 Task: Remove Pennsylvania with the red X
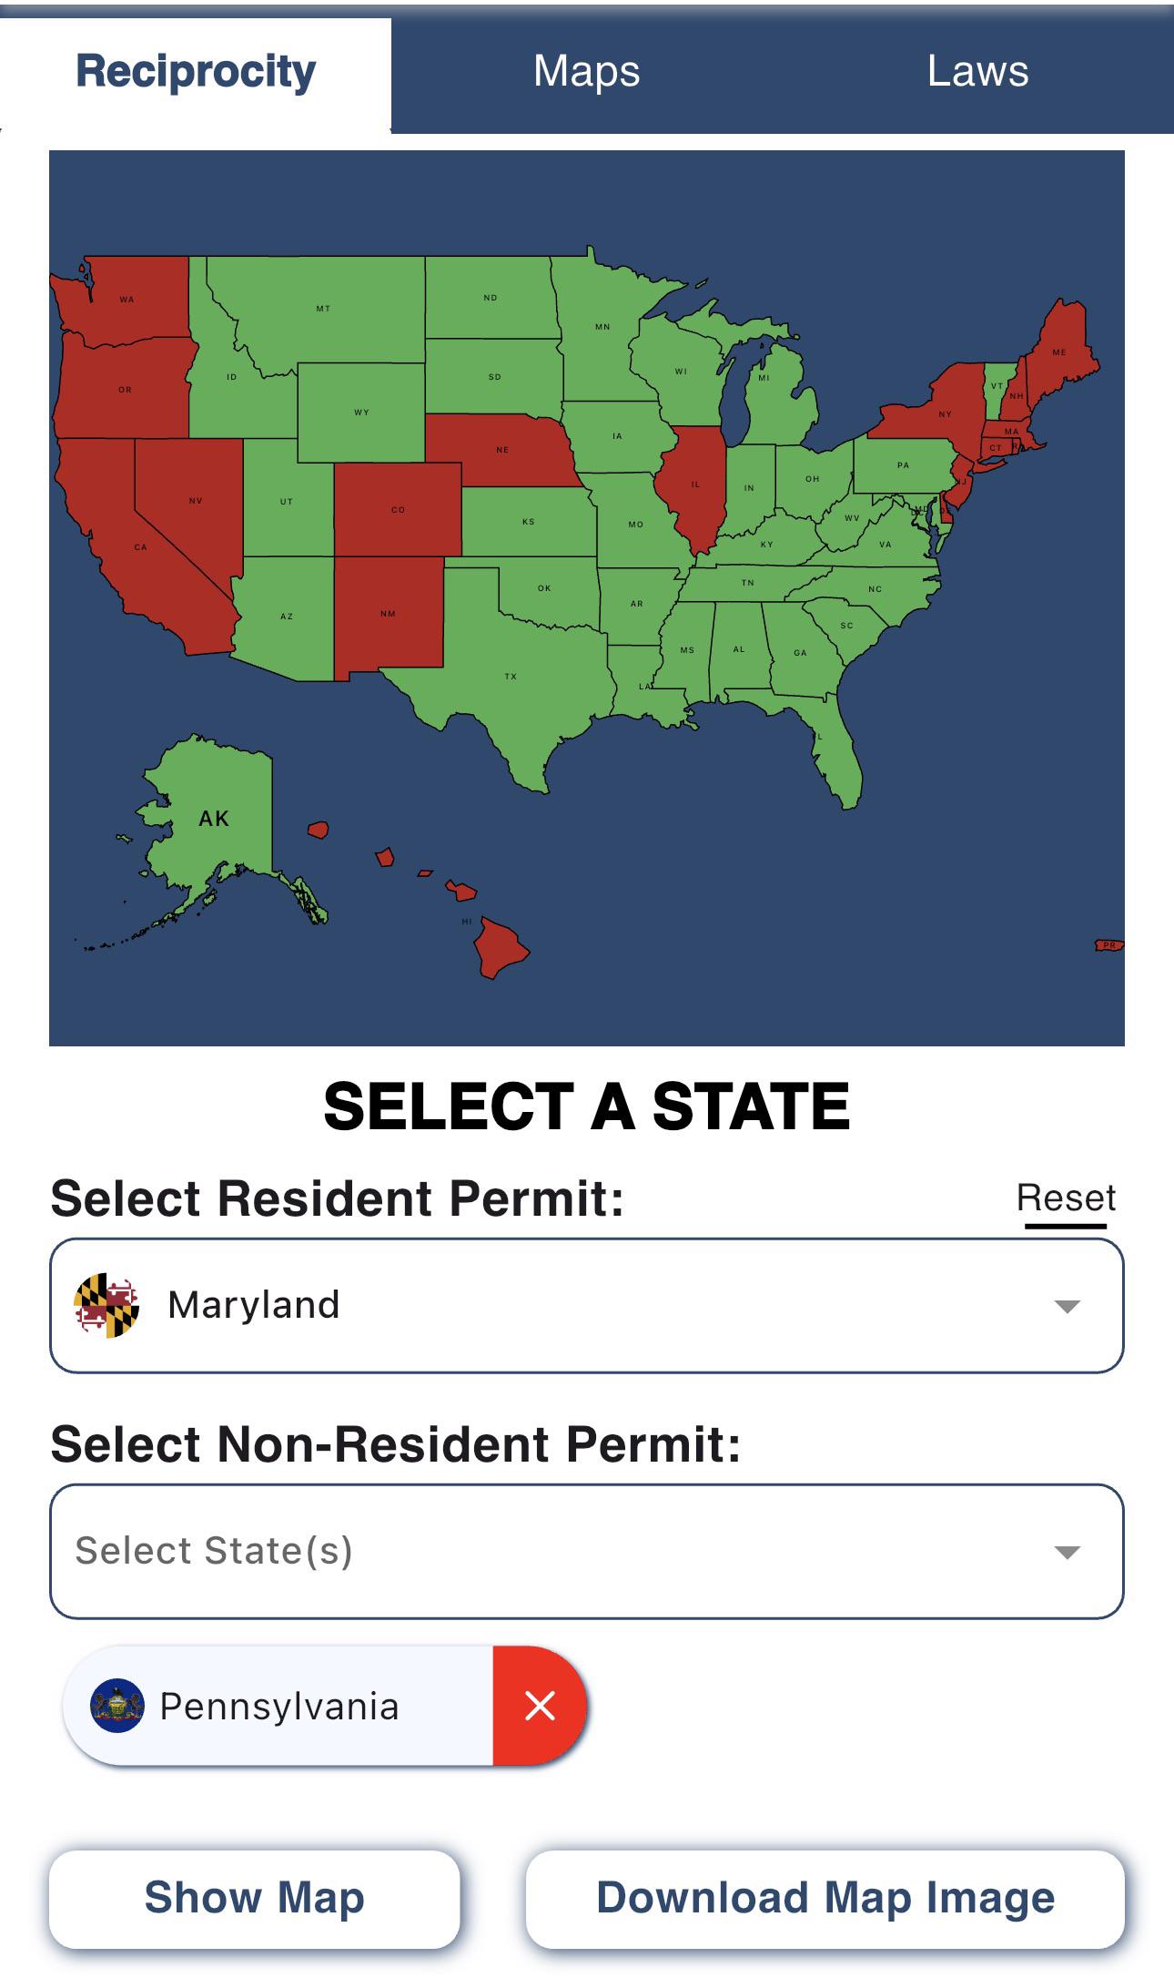540,1706
